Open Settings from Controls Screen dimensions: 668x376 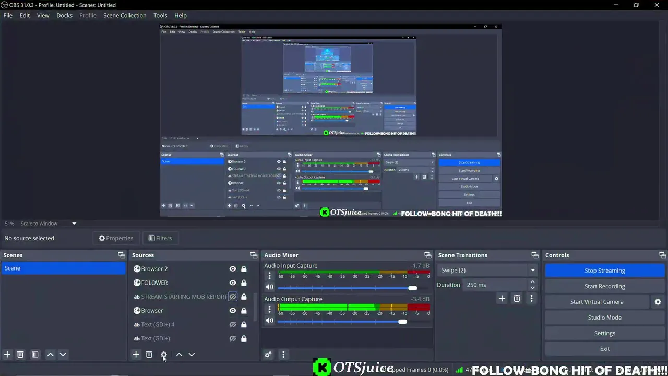click(604, 333)
